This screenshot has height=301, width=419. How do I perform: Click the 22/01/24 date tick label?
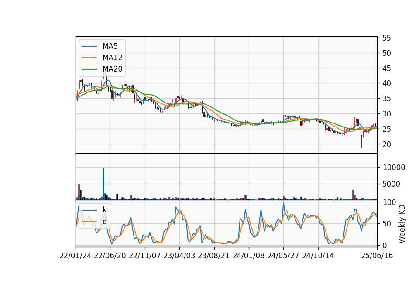click(76, 256)
